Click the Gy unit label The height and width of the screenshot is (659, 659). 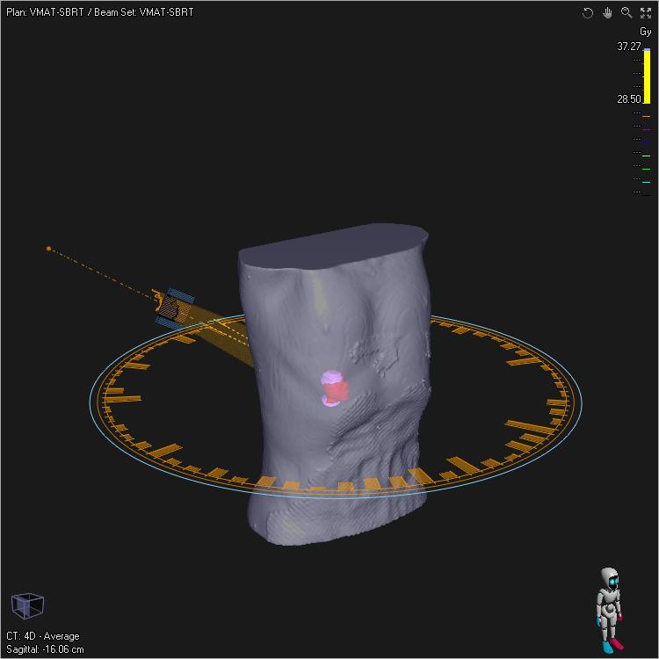pos(646,32)
